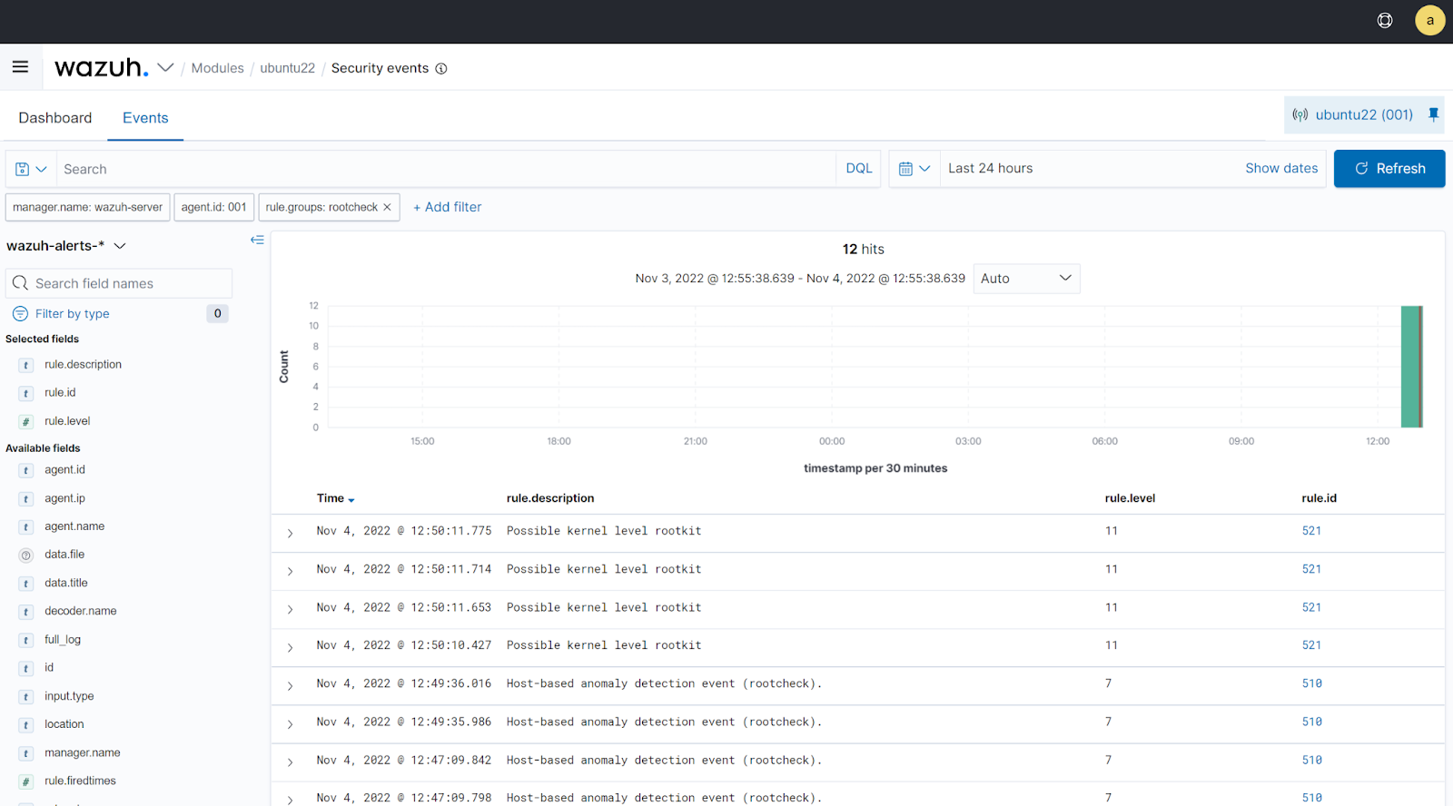Viewport: 1453px width, 806px height.
Task: Open the Wazuh app menu dropdown
Action: coord(165,67)
